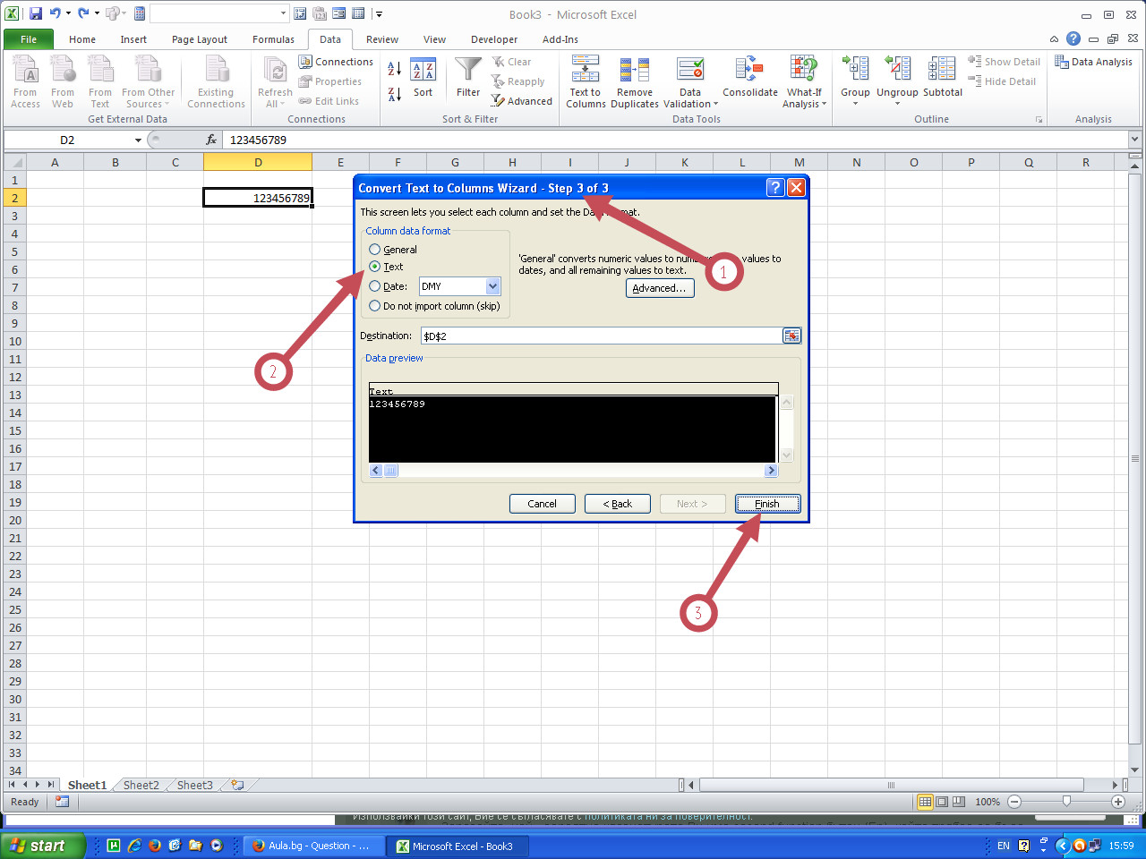Expand the Name Box dropdown arrow
The height and width of the screenshot is (859, 1146).
[x=138, y=140]
